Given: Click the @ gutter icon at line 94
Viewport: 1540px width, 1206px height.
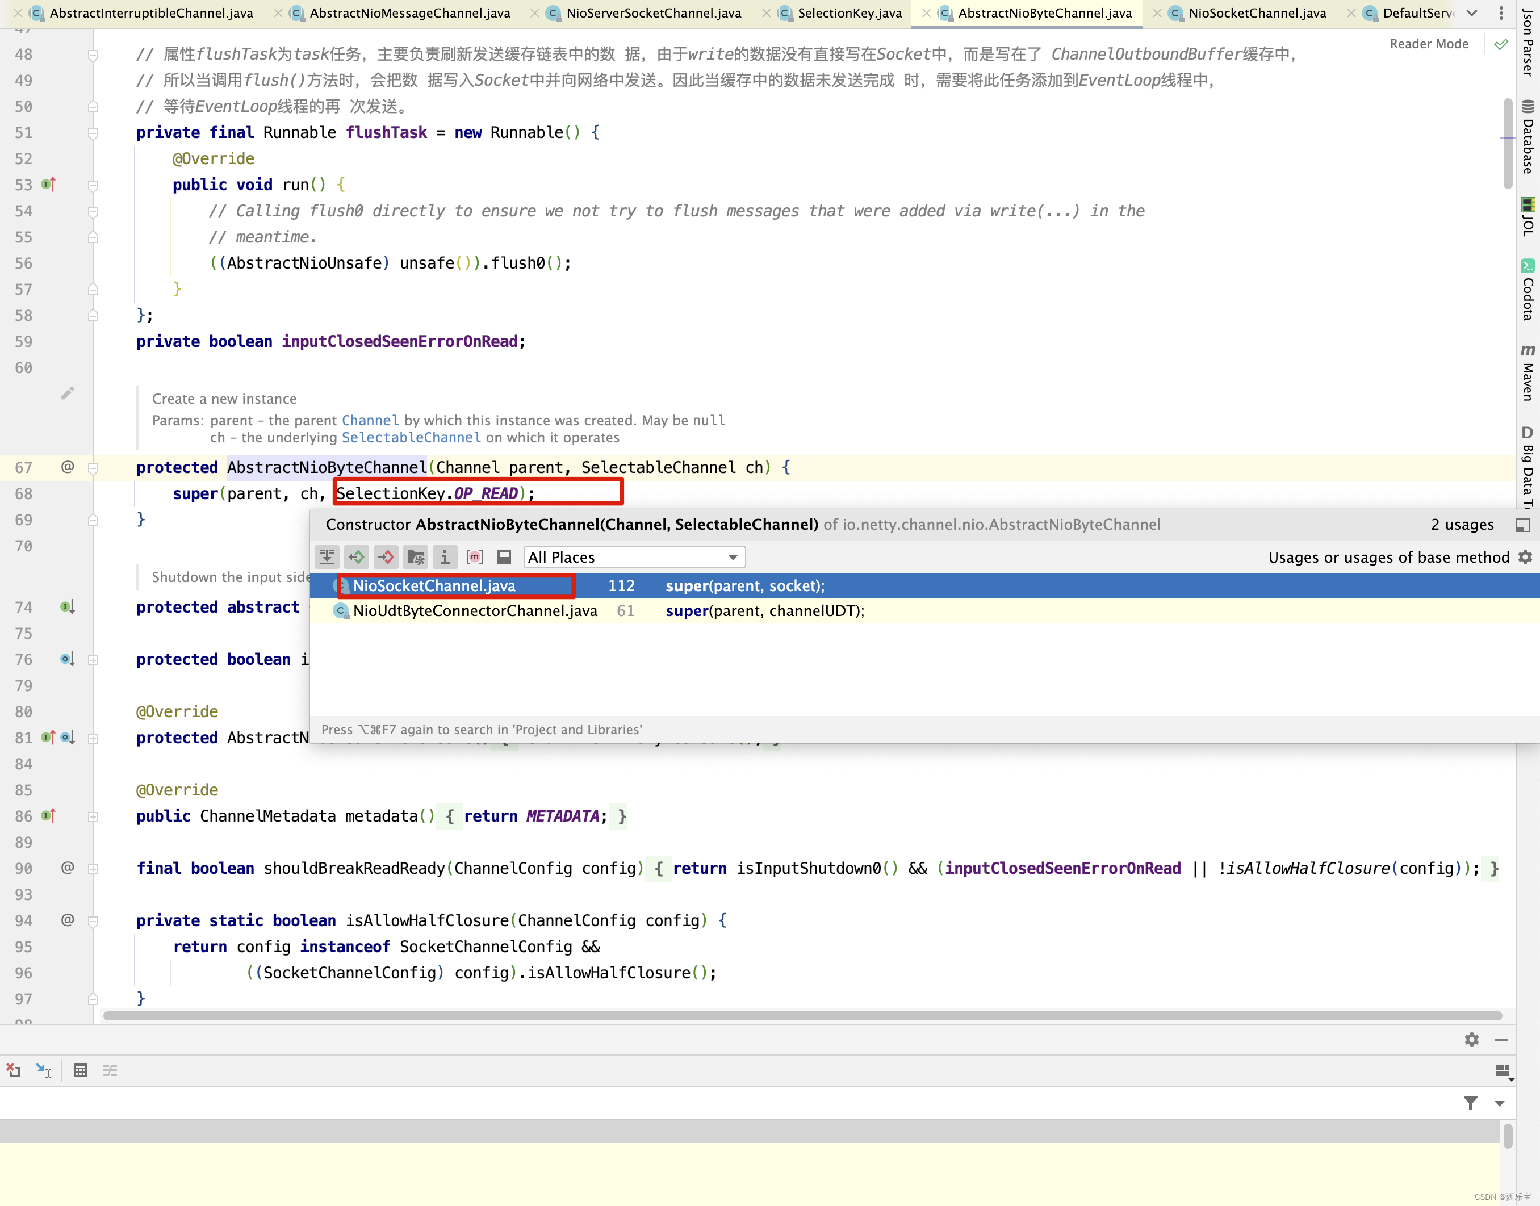Looking at the screenshot, I should pyautogui.click(x=68, y=920).
